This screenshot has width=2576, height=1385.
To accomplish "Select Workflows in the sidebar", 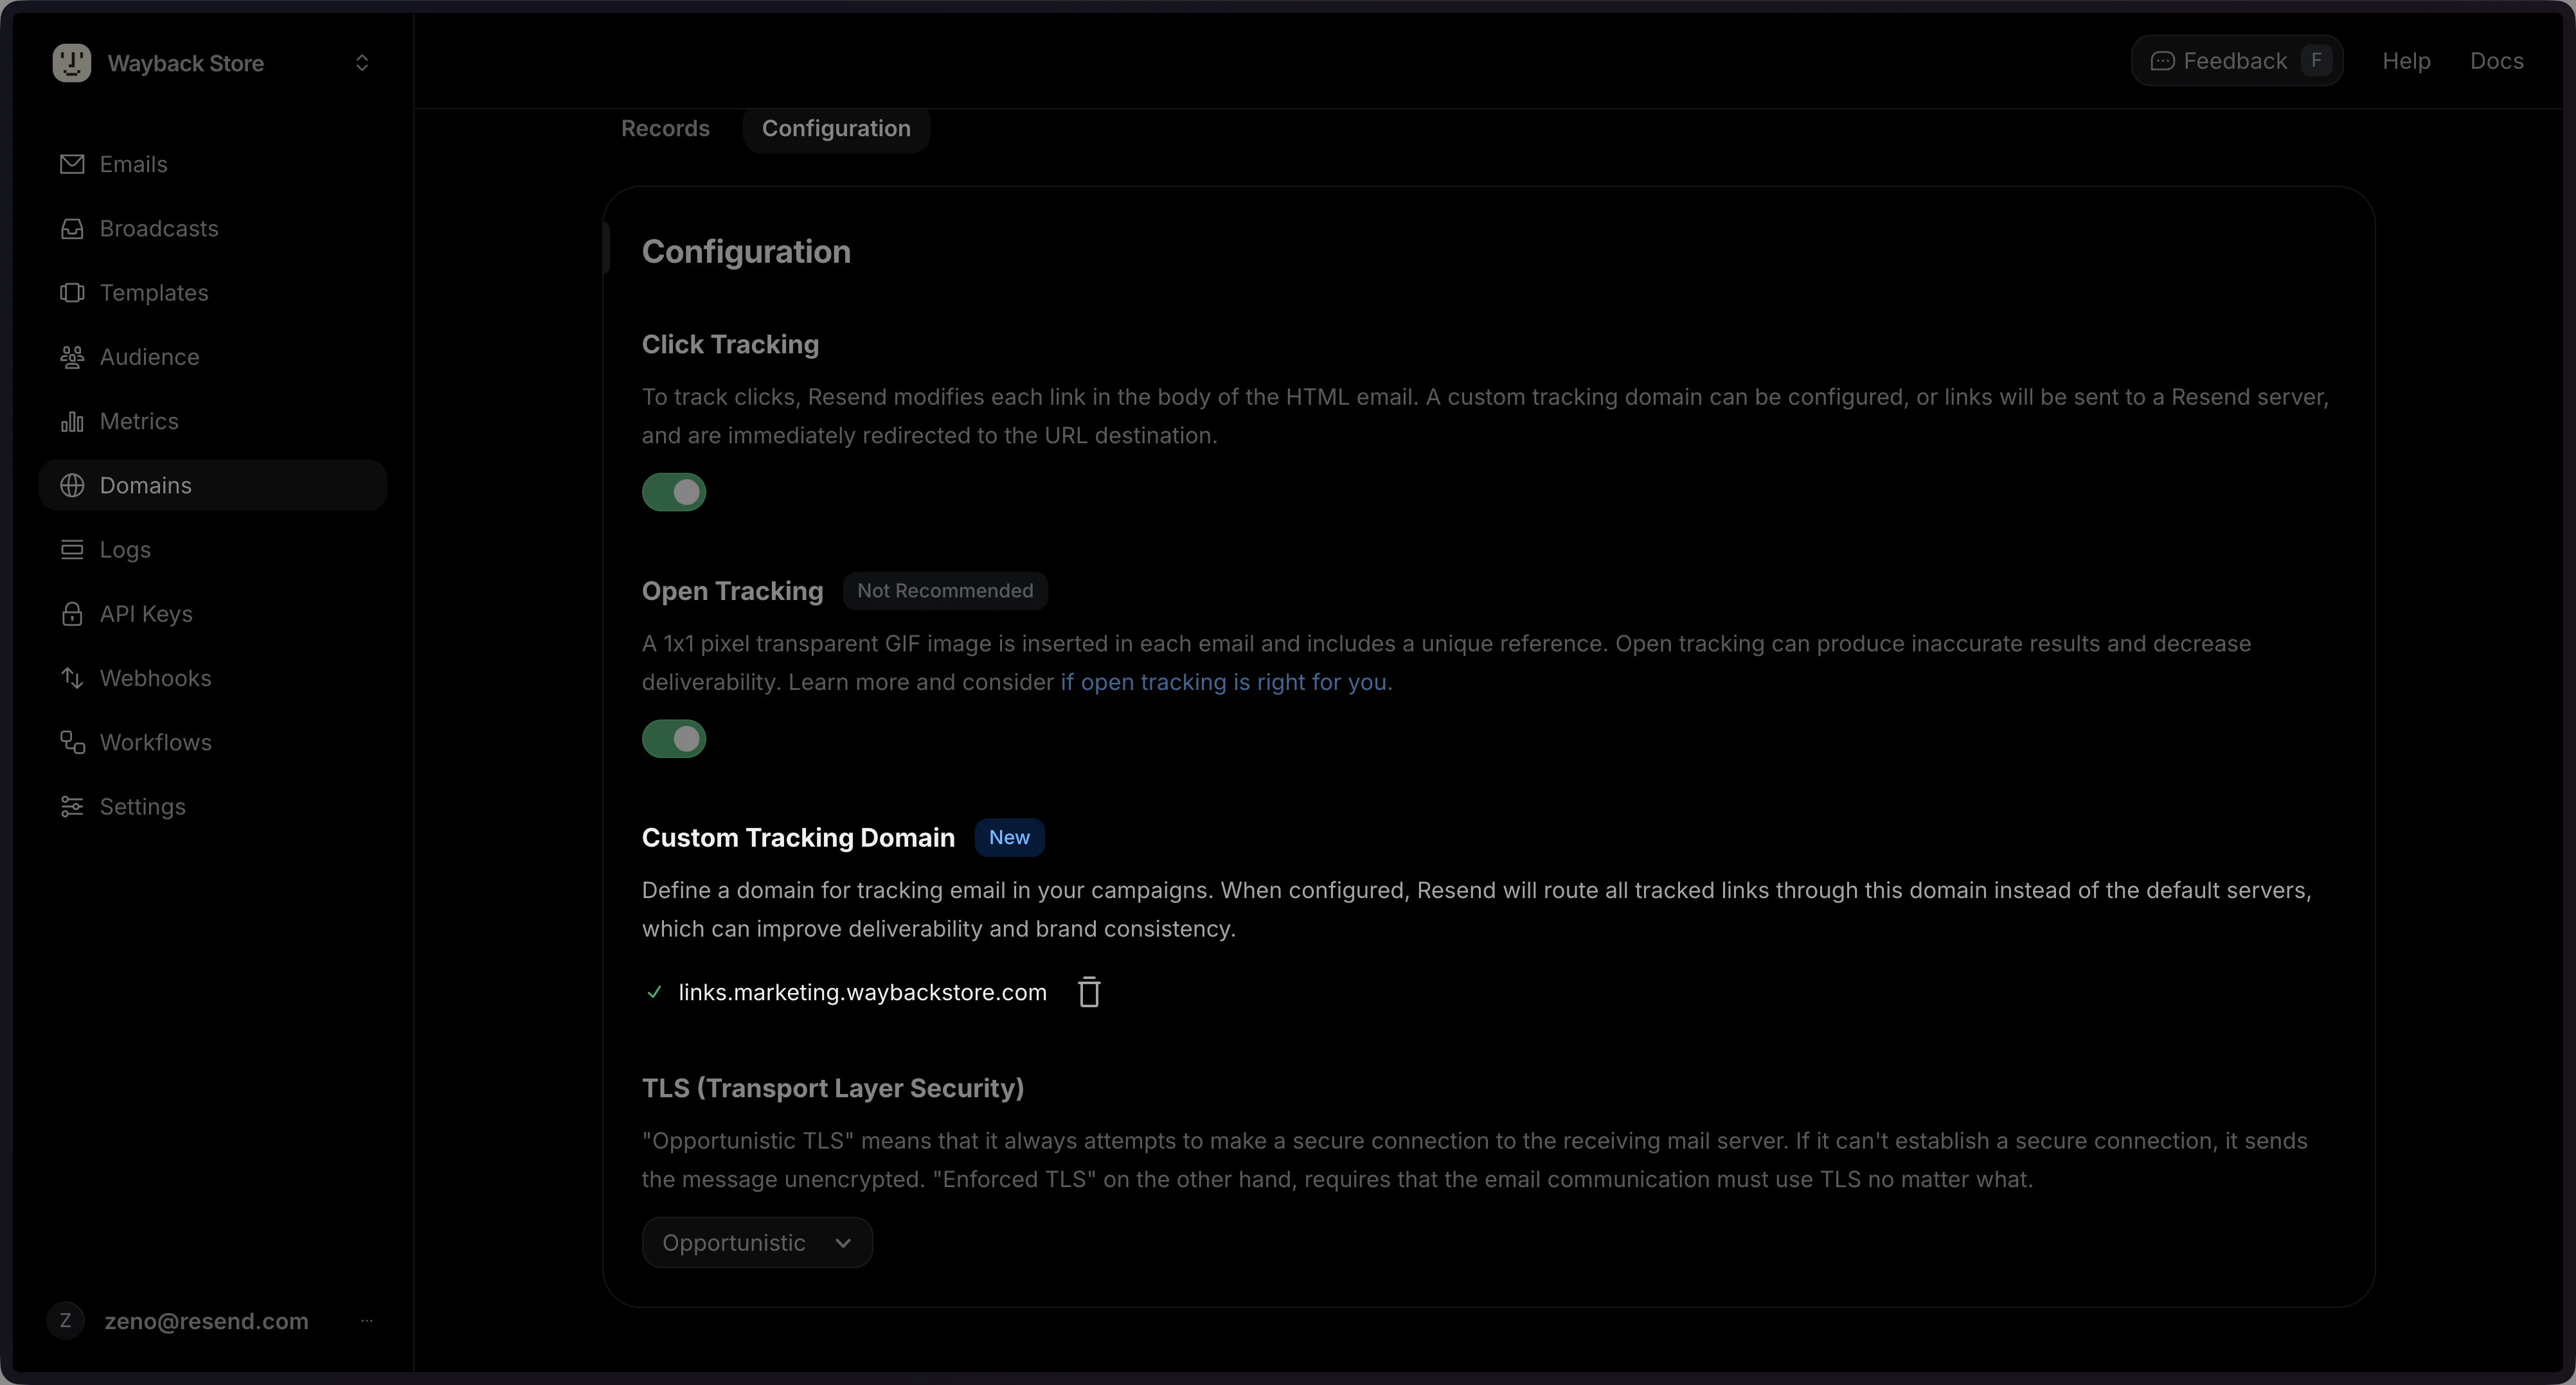I will point(156,741).
